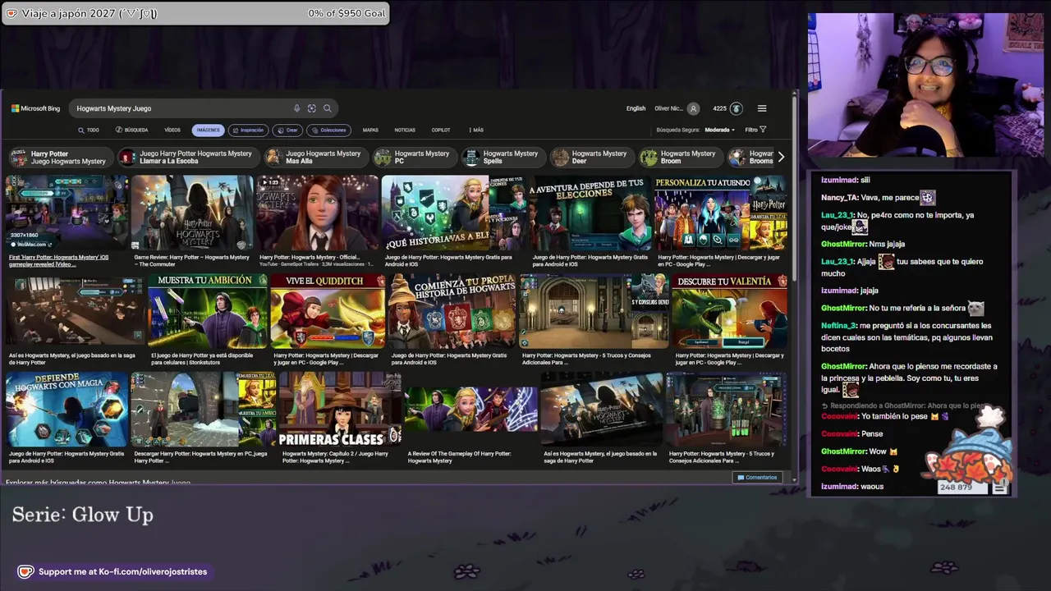Open the Descubre tu valentía dragon image
1051x591 pixels.
point(730,311)
